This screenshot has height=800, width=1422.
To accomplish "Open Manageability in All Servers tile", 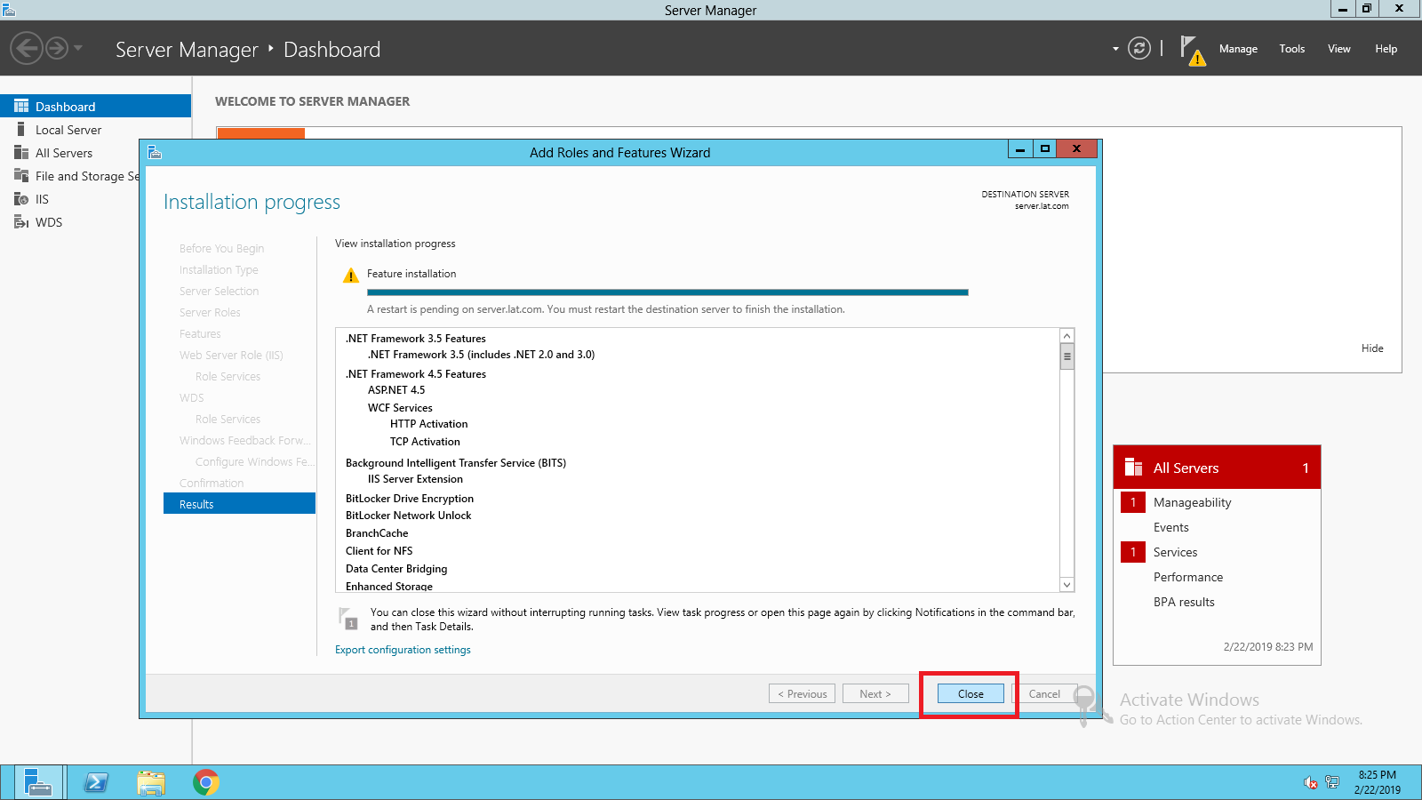I will click(1192, 502).
